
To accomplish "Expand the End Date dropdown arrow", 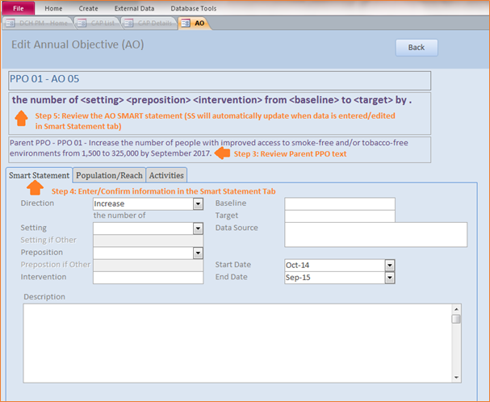I will [390, 278].
